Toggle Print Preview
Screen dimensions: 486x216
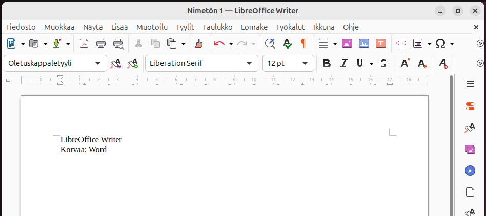coord(118,44)
